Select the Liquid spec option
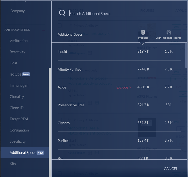The image size is (188, 177). click(x=119, y=52)
